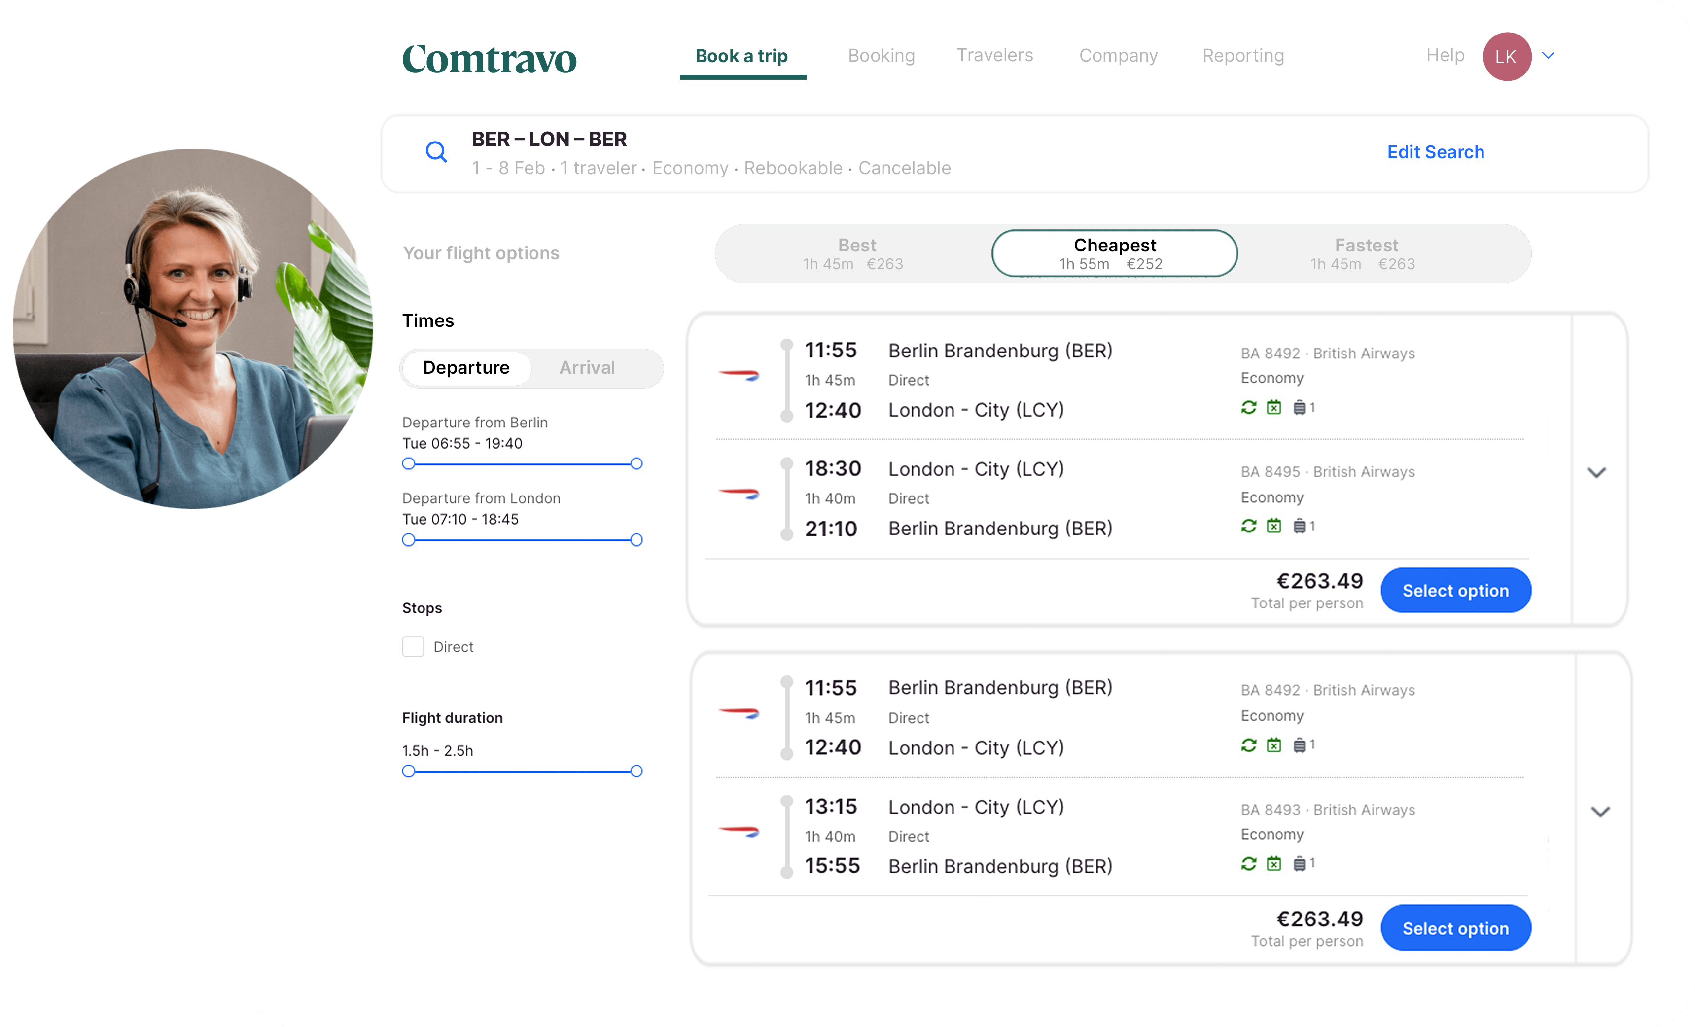Click '1 - 8 Feb' search details line
The image size is (1695, 1027).
click(x=711, y=169)
